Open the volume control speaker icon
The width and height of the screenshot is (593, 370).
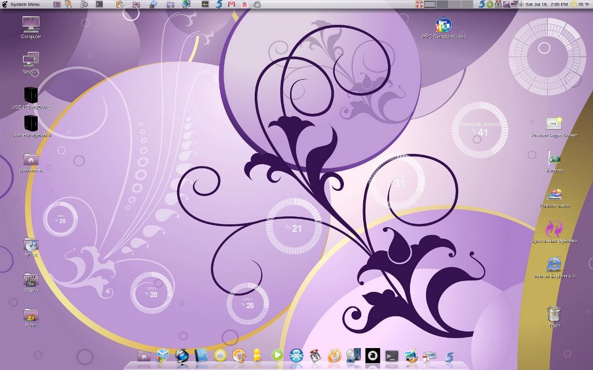pos(521,4)
